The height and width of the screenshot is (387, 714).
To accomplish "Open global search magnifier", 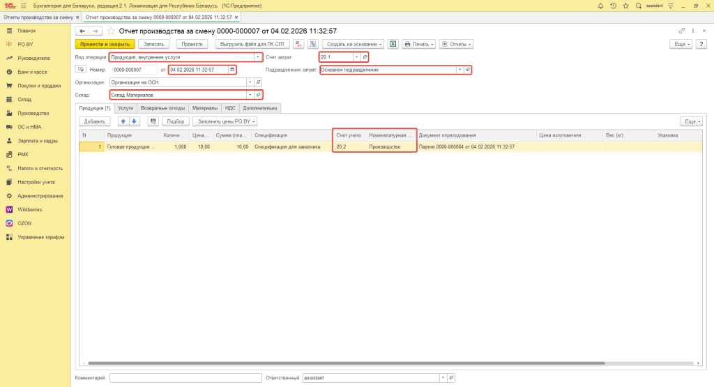I will coord(639,6).
